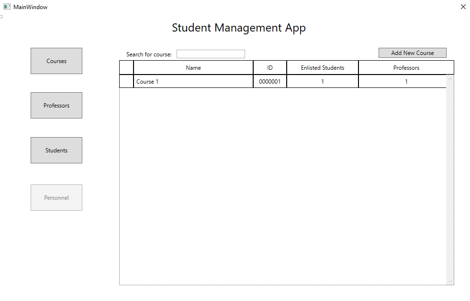Select the ID cell showing 0000001
The image size is (470, 301).
pos(270,82)
